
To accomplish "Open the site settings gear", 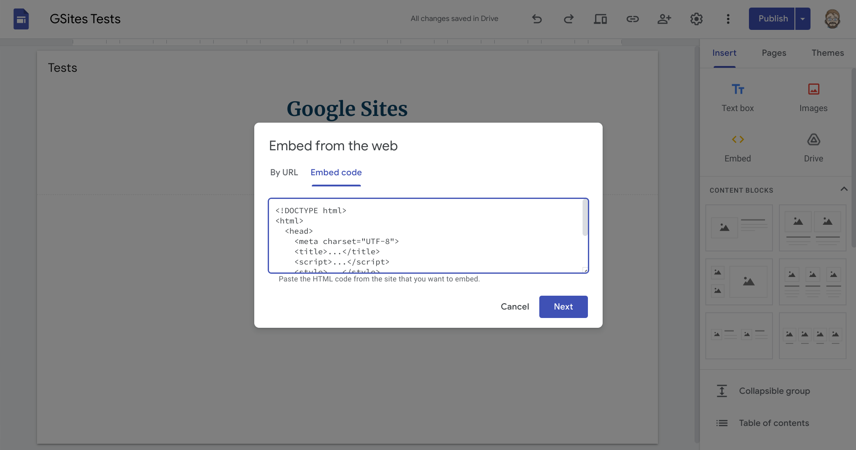I will point(696,19).
